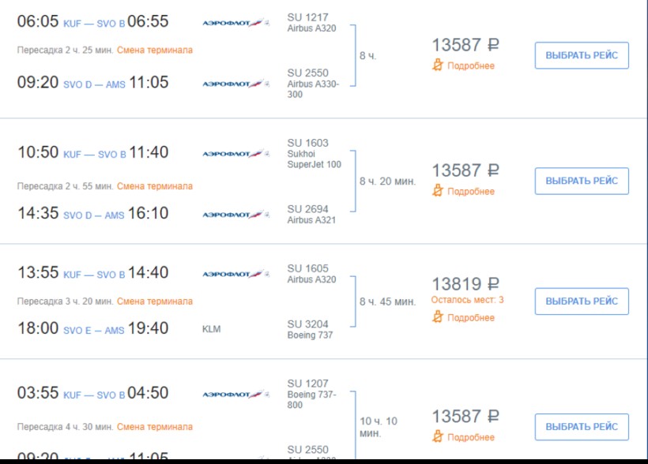
Task: Click the Aeroflot logo beside SU 1605
Action: [x=236, y=274]
